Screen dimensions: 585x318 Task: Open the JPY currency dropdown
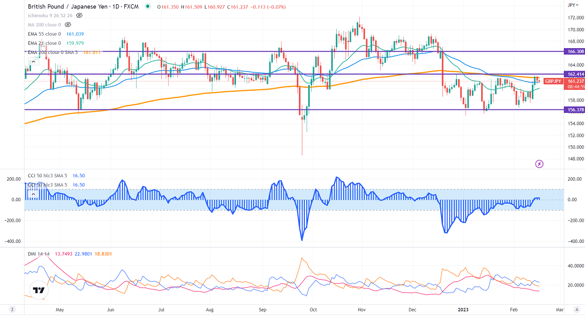coord(572,5)
